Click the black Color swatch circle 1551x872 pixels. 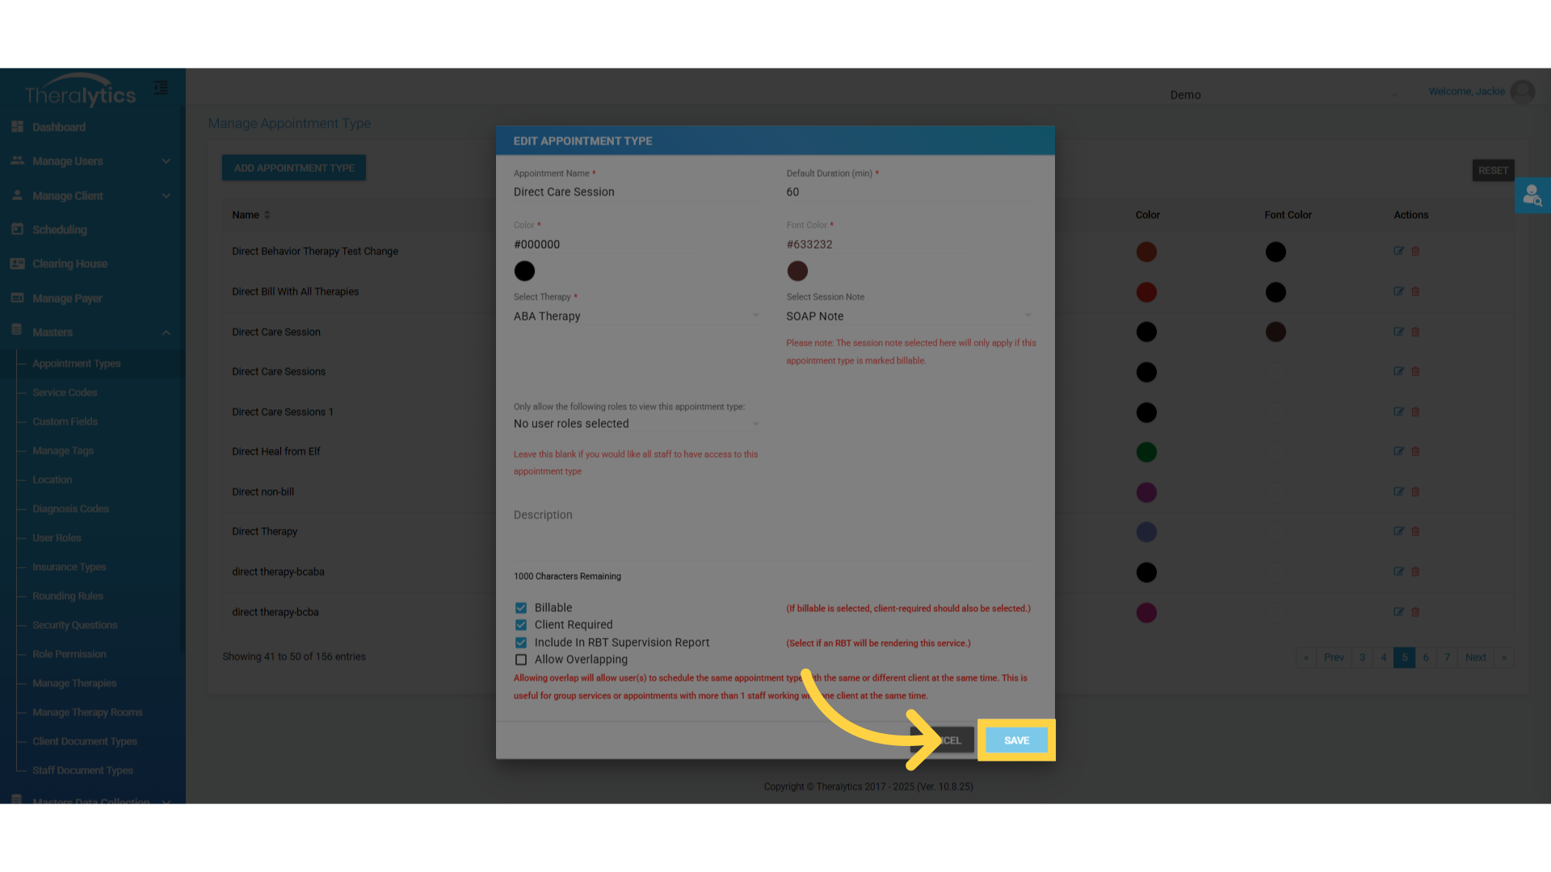point(524,271)
